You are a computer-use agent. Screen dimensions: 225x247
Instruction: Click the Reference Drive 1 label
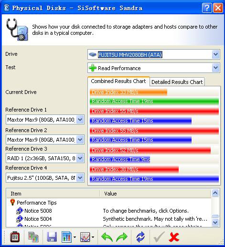click(26, 110)
